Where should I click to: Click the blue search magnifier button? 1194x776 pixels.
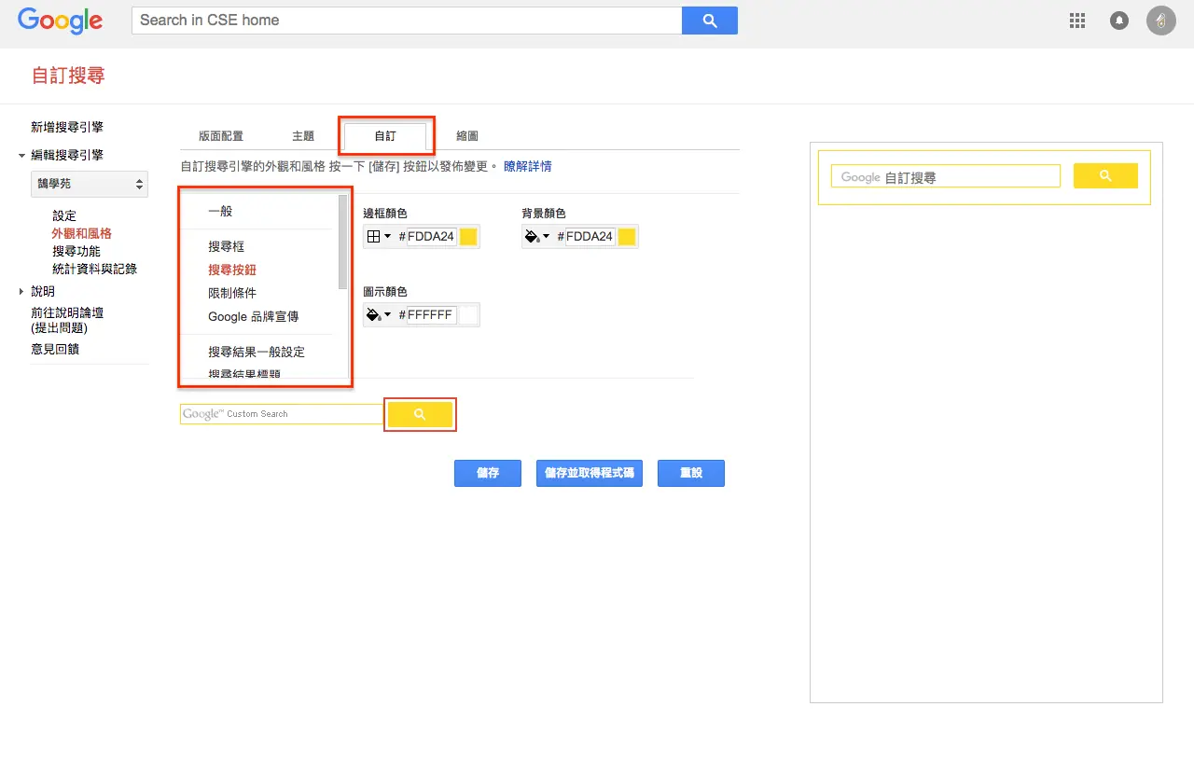coord(710,21)
